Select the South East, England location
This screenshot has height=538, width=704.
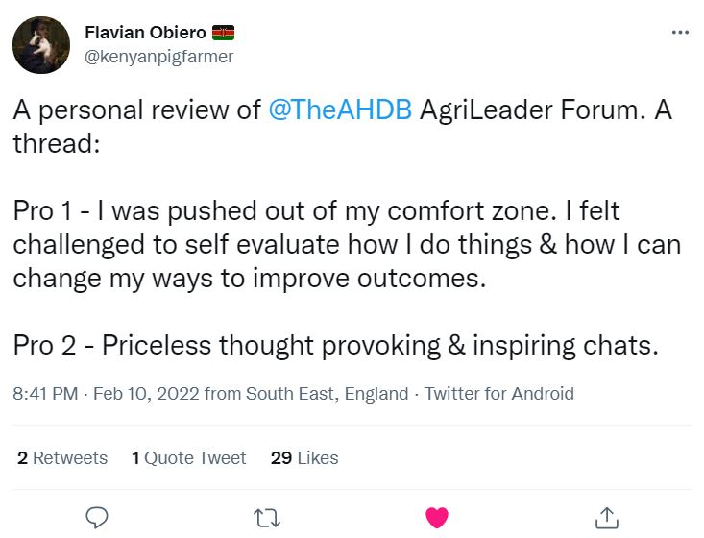(x=327, y=394)
